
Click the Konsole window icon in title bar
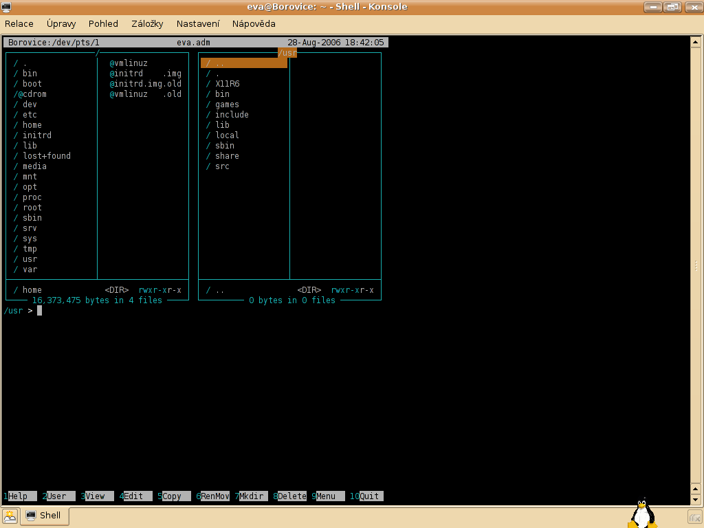coord(7,7)
